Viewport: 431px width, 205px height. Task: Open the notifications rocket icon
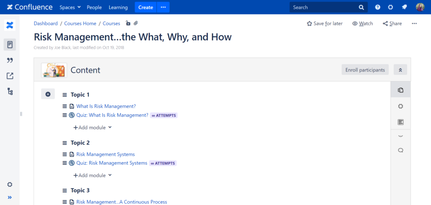[x=404, y=8]
